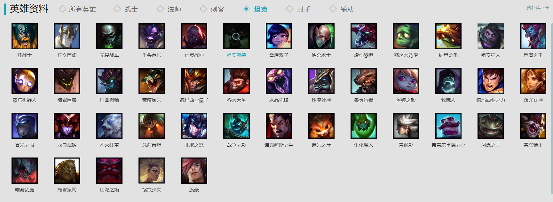Click the 德玛西亚之力 name label
The image size is (553, 202).
click(x=491, y=100)
